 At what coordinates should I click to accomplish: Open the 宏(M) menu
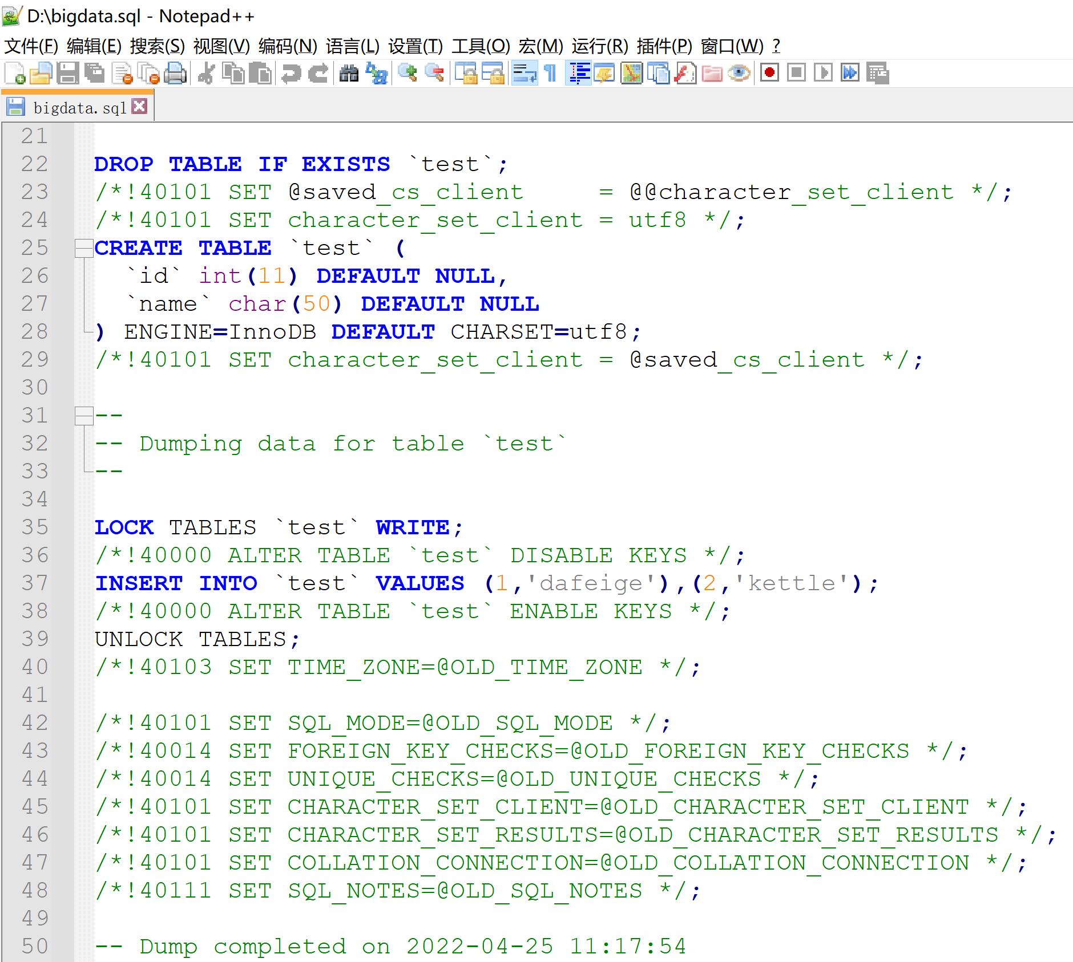click(541, 46)
